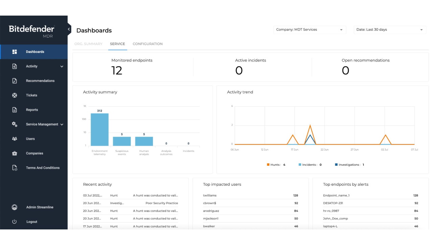Click the Environment telemetry bar in chart
433x244 pixels.
99,129
